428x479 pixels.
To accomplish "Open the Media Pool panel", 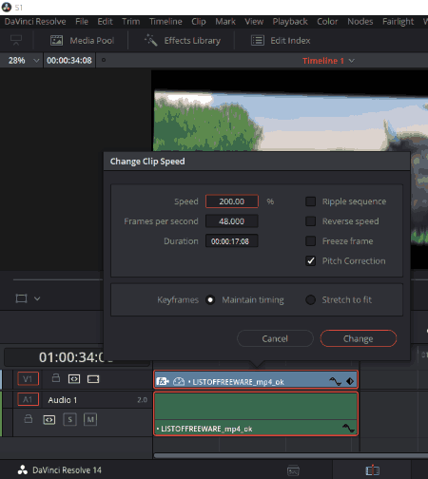I will [82, 41].
